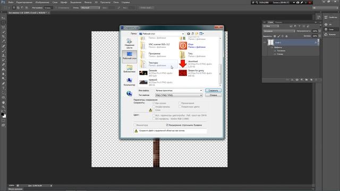Click the new group folder icon in Layers panel
This screenshot has width=340, height=191.
tap(307, 80)
